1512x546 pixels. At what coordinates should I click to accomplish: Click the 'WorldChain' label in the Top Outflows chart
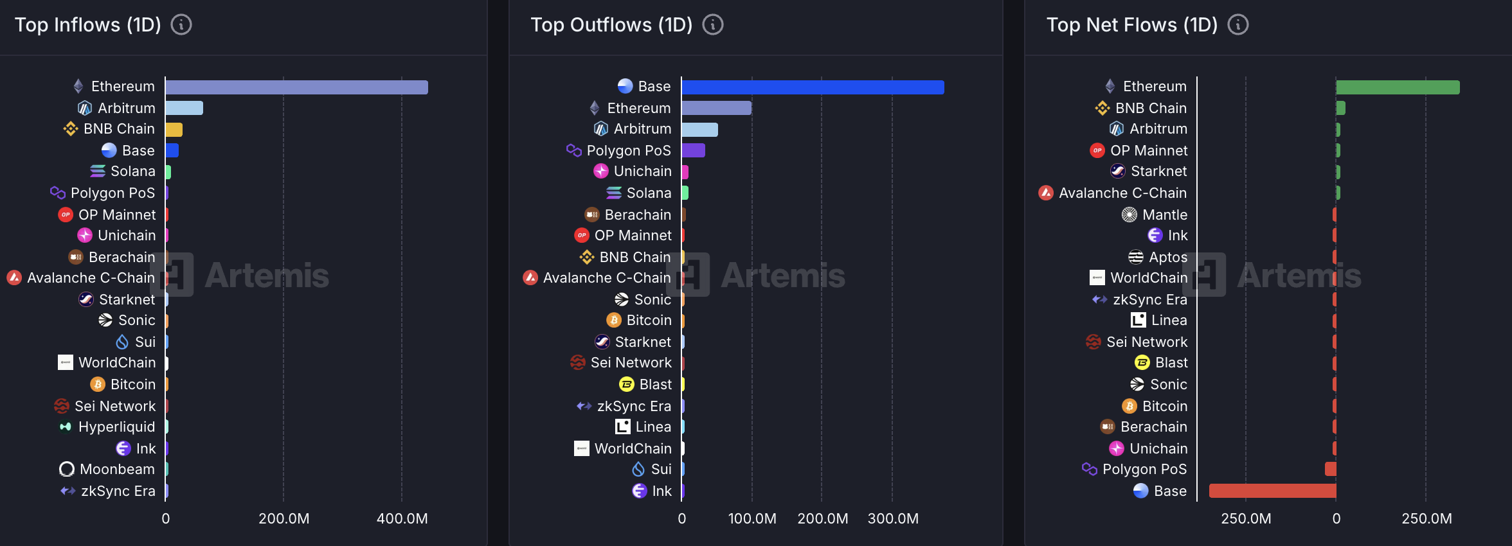pyautogui.click(x=633, y=448)
